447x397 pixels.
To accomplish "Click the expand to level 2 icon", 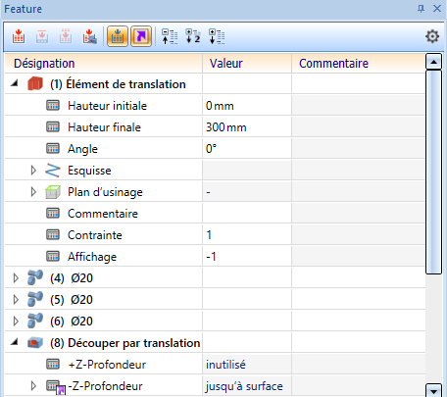I will [193, 36].
